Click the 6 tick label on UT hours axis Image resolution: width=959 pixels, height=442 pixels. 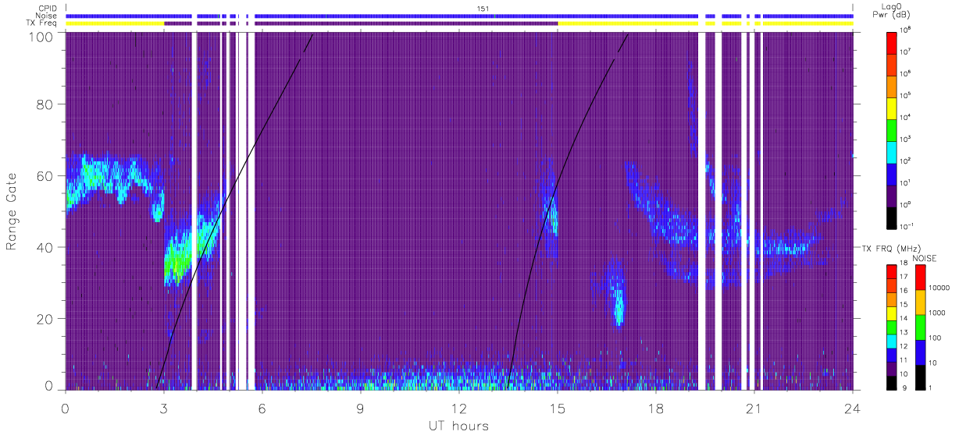(262, 408)
